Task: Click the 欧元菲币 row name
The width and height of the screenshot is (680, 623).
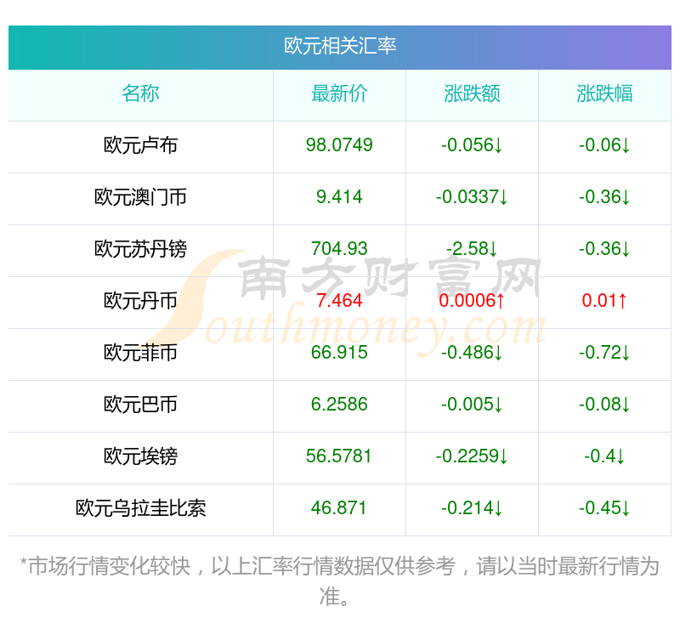Action: (140, 353)
